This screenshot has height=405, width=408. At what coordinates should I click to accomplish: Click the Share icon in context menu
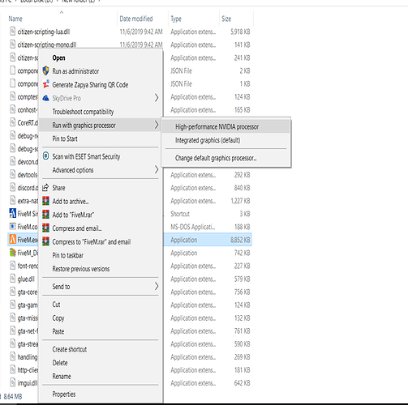[x=45, y=187]
